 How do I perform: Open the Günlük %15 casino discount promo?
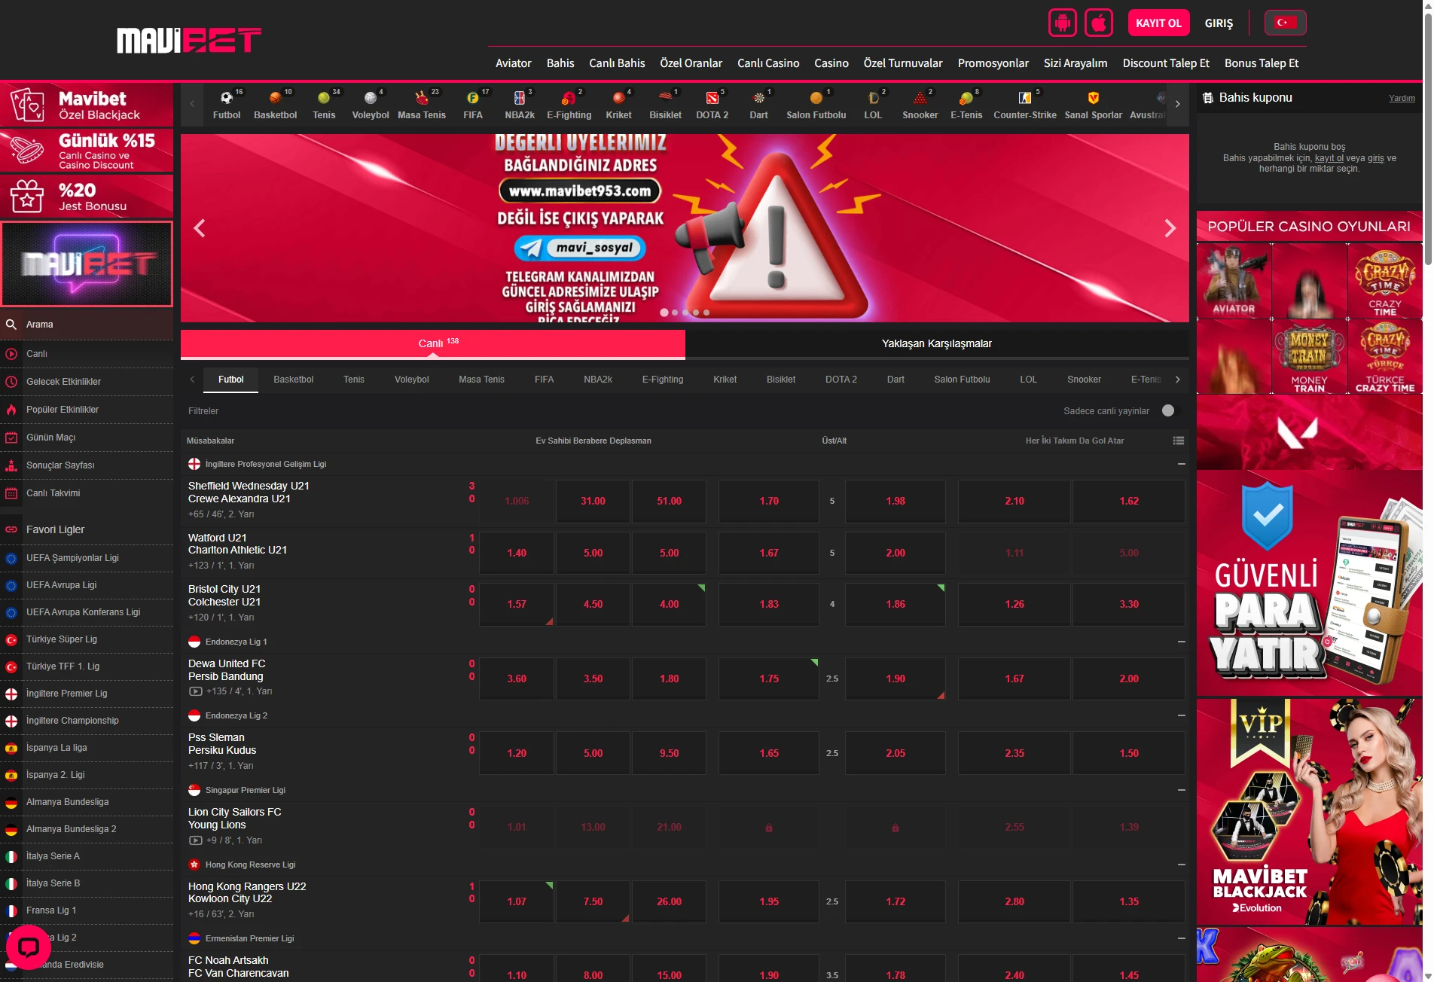tap(87, 151)
